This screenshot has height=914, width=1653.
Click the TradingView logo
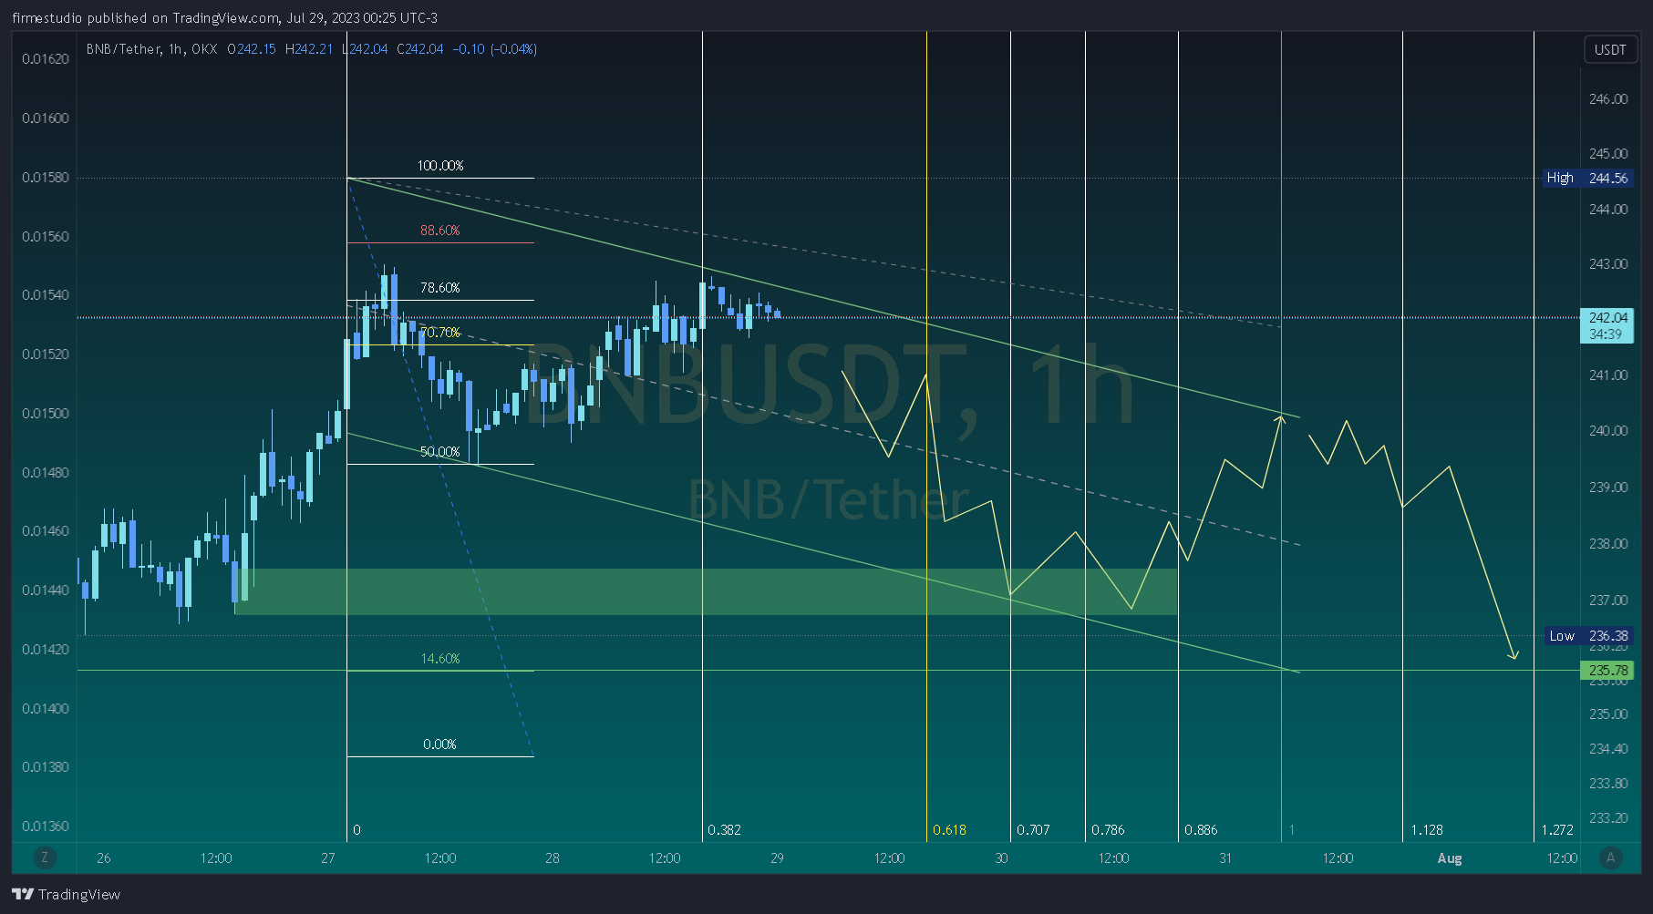pos(67,894)
